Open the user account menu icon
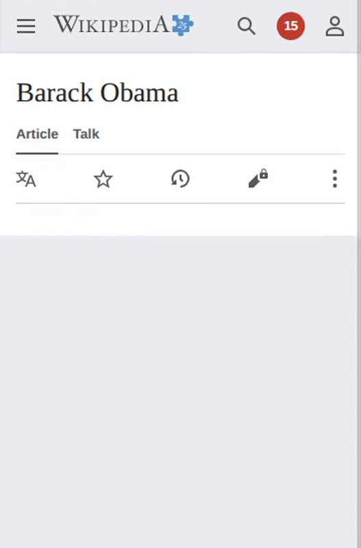Screen dimensions: 361x548 [335, 26]
